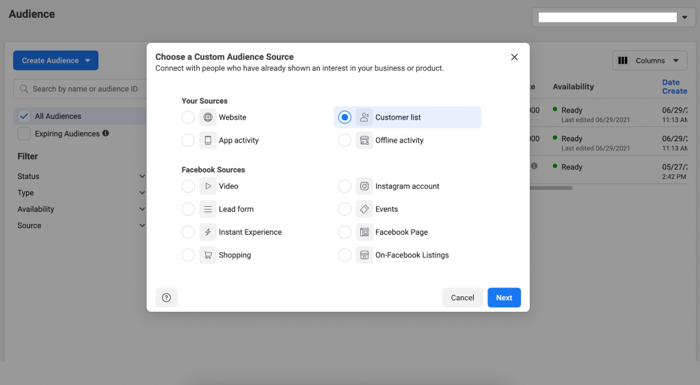Open the Create Audience dropdown

56,61
